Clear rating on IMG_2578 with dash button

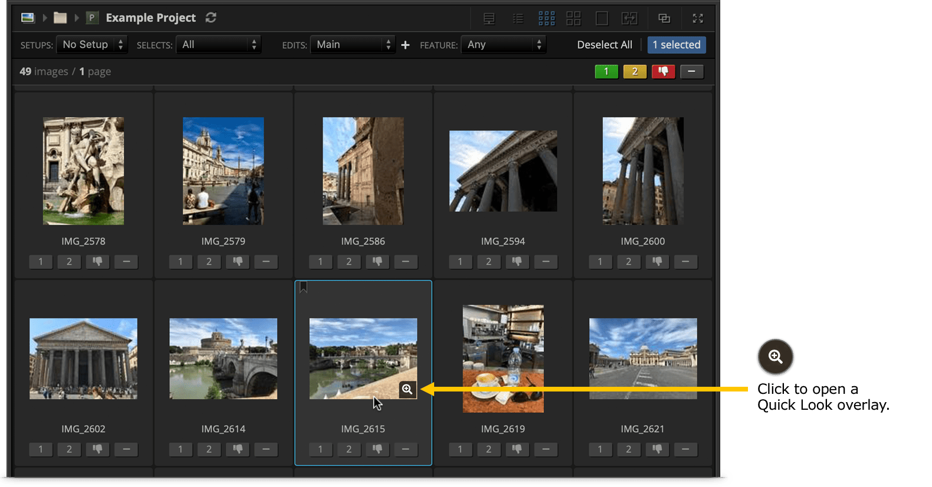pyautogui.click(x=126, y=261)
